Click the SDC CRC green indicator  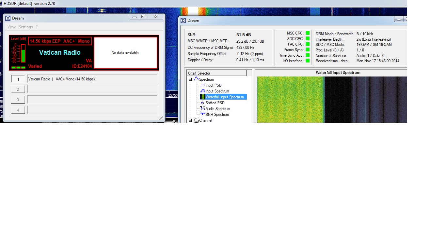tap(308, 39)
